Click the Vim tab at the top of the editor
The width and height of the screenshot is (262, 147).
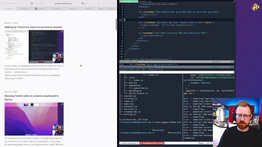129,1
